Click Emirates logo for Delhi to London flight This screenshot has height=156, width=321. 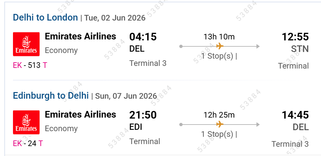(x=26, y=44)
